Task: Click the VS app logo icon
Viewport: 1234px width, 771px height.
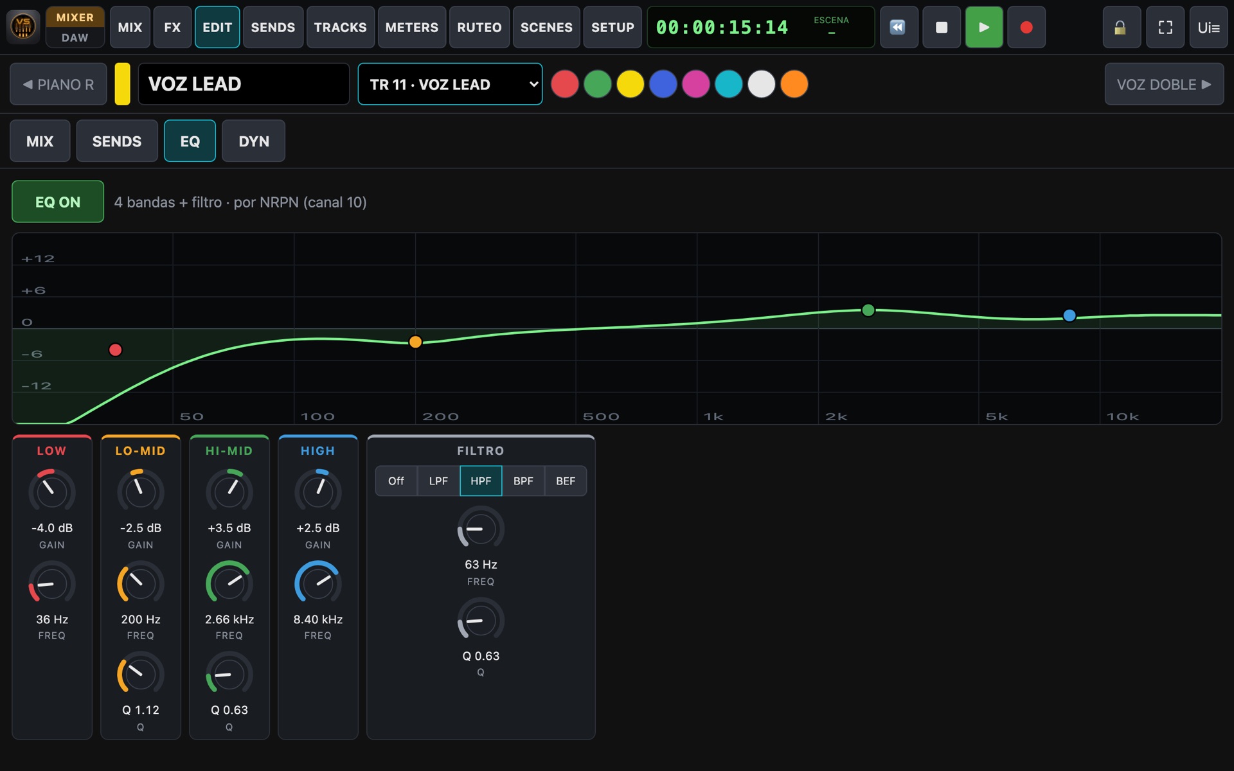Action: 23,26
